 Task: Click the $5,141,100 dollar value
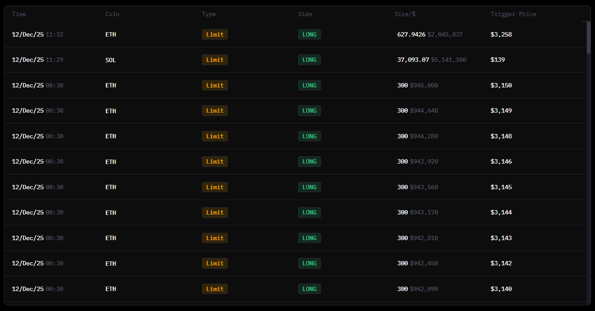pos(448,60)
